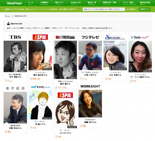155x141 pixels.
Task: Open the 日経ビジネスDigital black-and-white portrait
Action: coord(65,60)
